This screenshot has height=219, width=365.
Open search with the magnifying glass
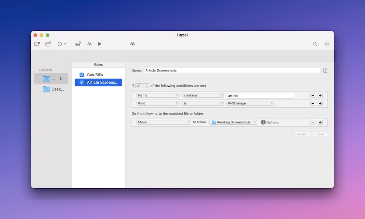point(315,44)
